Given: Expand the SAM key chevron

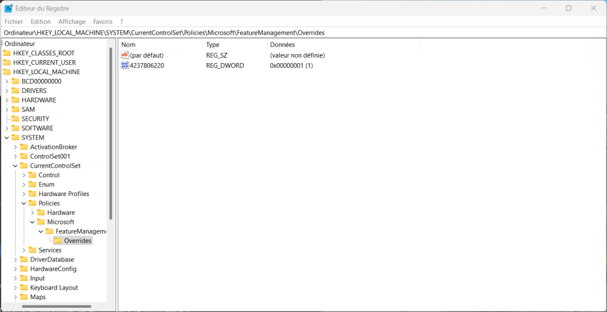Looking at the screenshot, I should (7, 109).
